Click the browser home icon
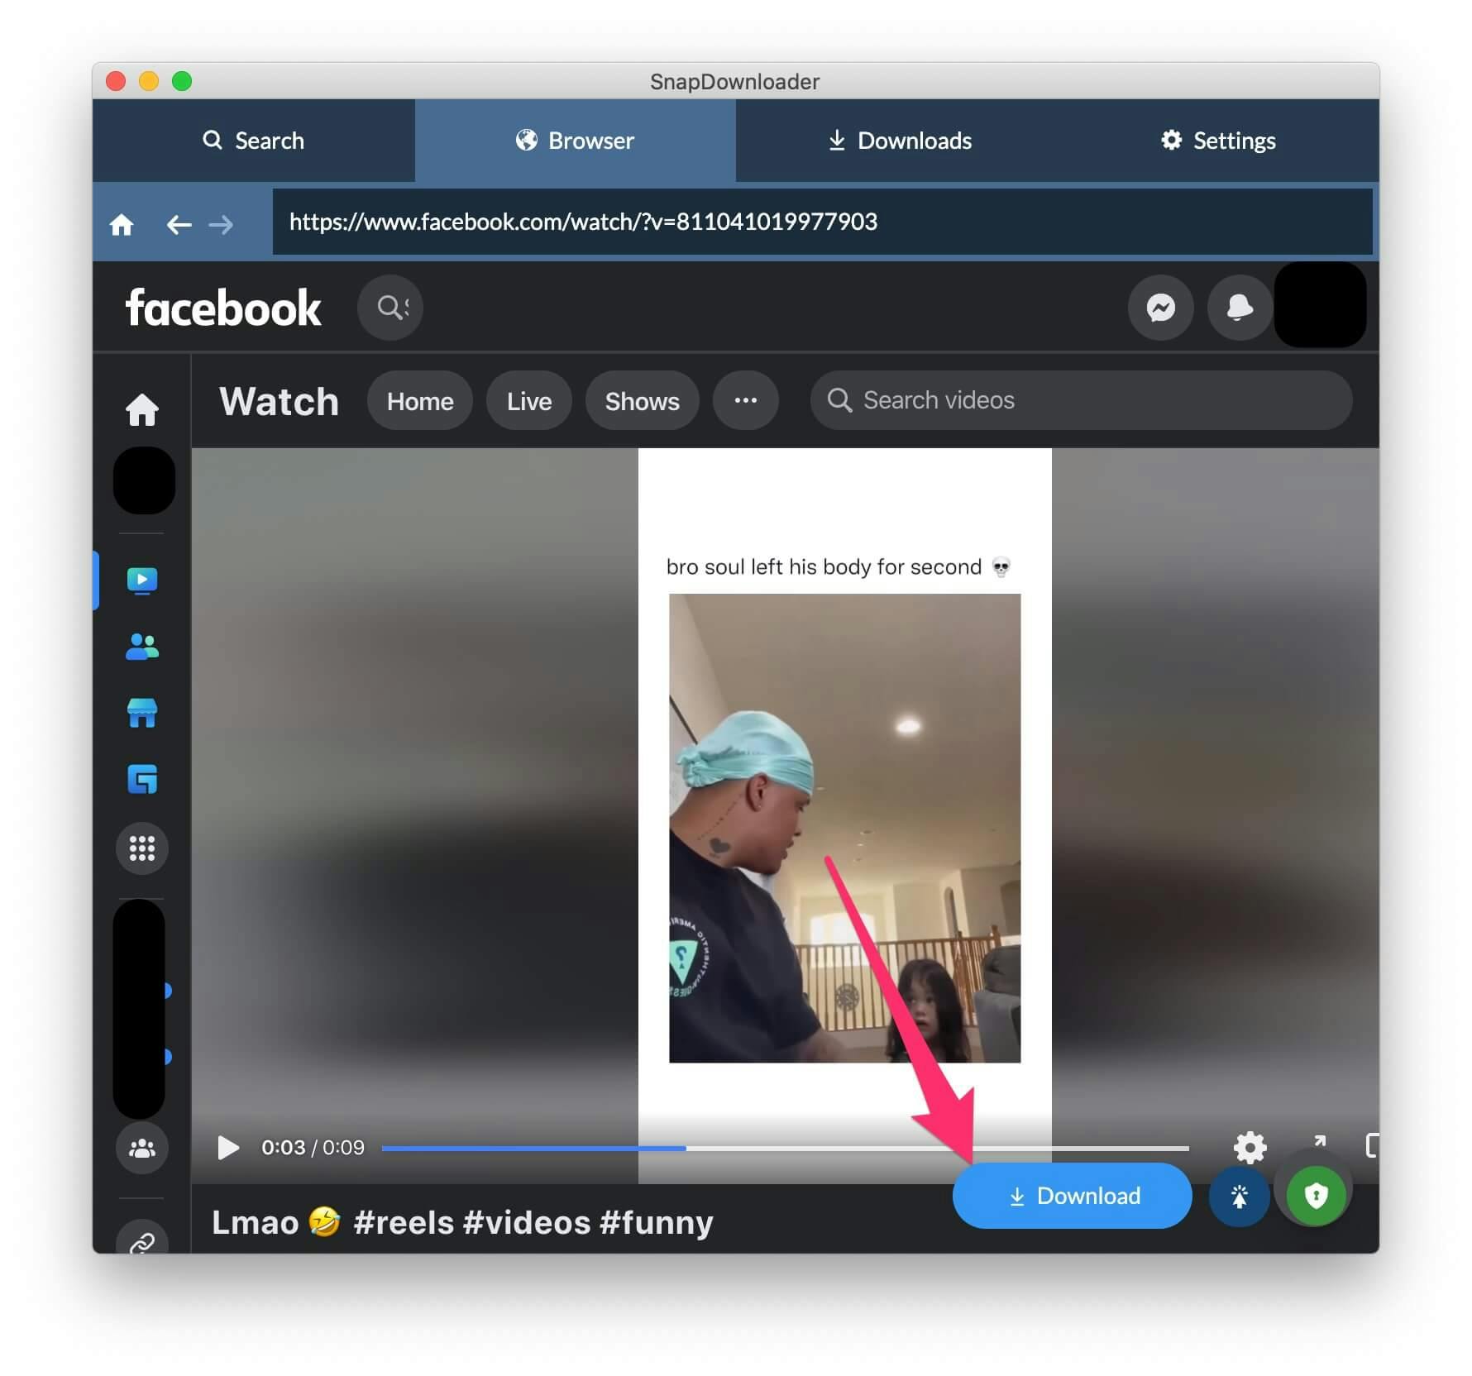 (122, 224)
